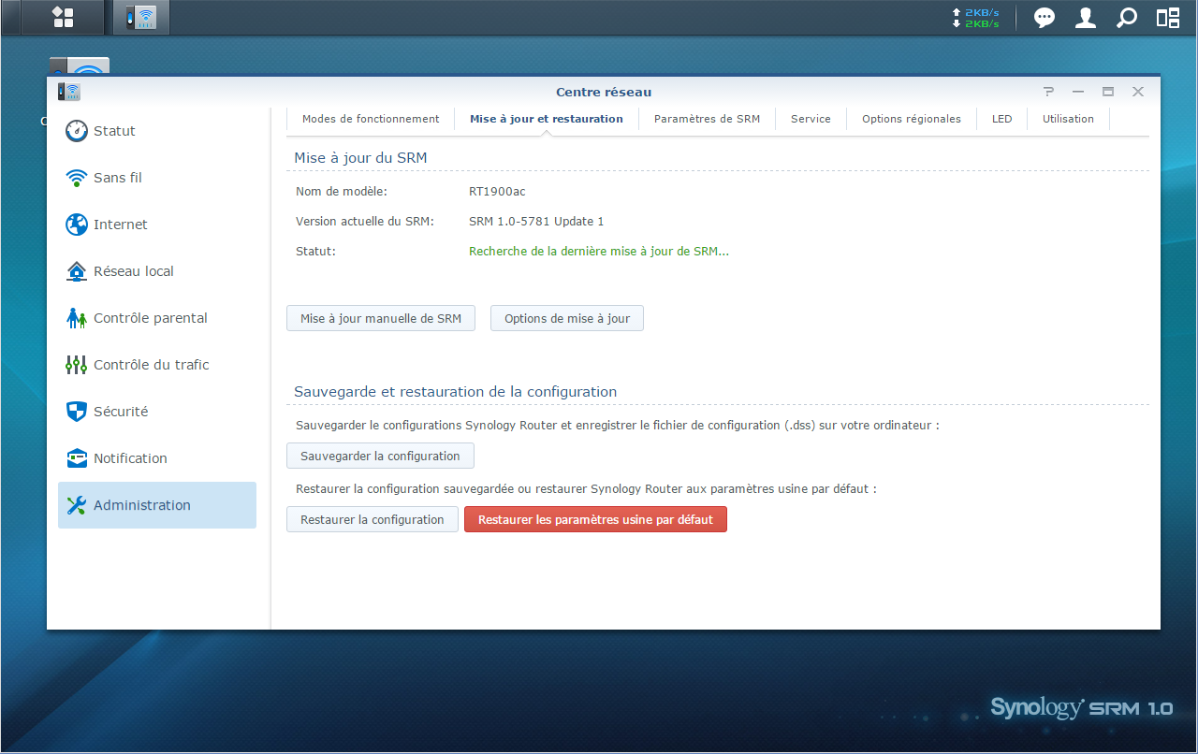Click the green update search status text
The height and width of the screenshot is (754, 1198).
coord(599,251)
